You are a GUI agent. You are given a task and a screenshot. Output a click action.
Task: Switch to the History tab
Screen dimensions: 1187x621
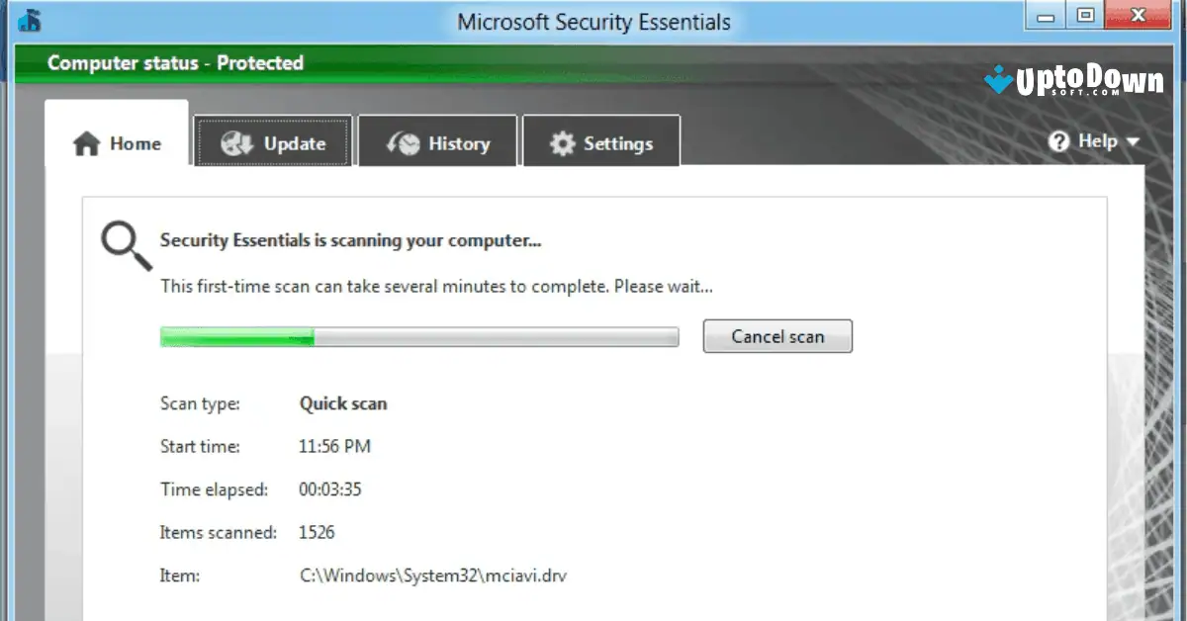438,142
